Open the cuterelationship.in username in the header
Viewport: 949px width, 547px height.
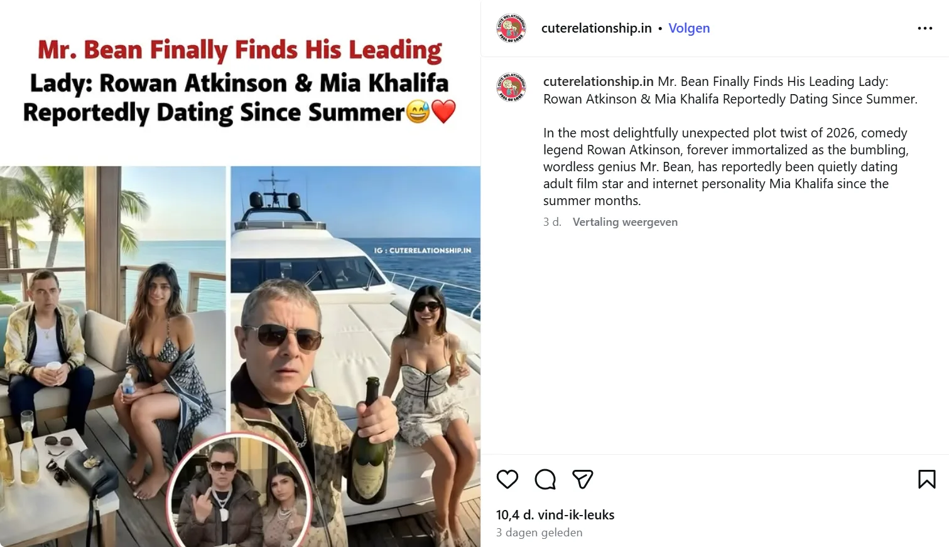coord(595,28)
